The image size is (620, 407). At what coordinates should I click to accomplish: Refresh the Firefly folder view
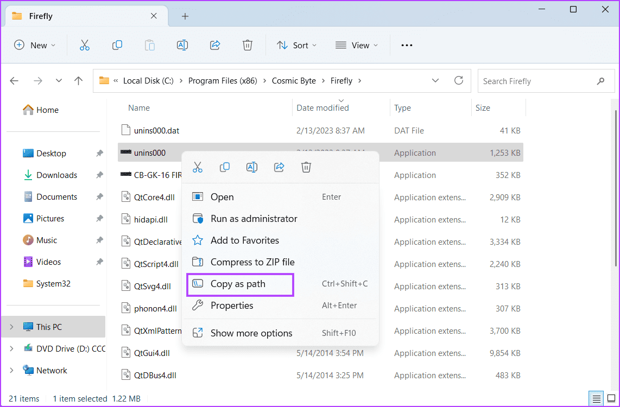click(459, 81)
